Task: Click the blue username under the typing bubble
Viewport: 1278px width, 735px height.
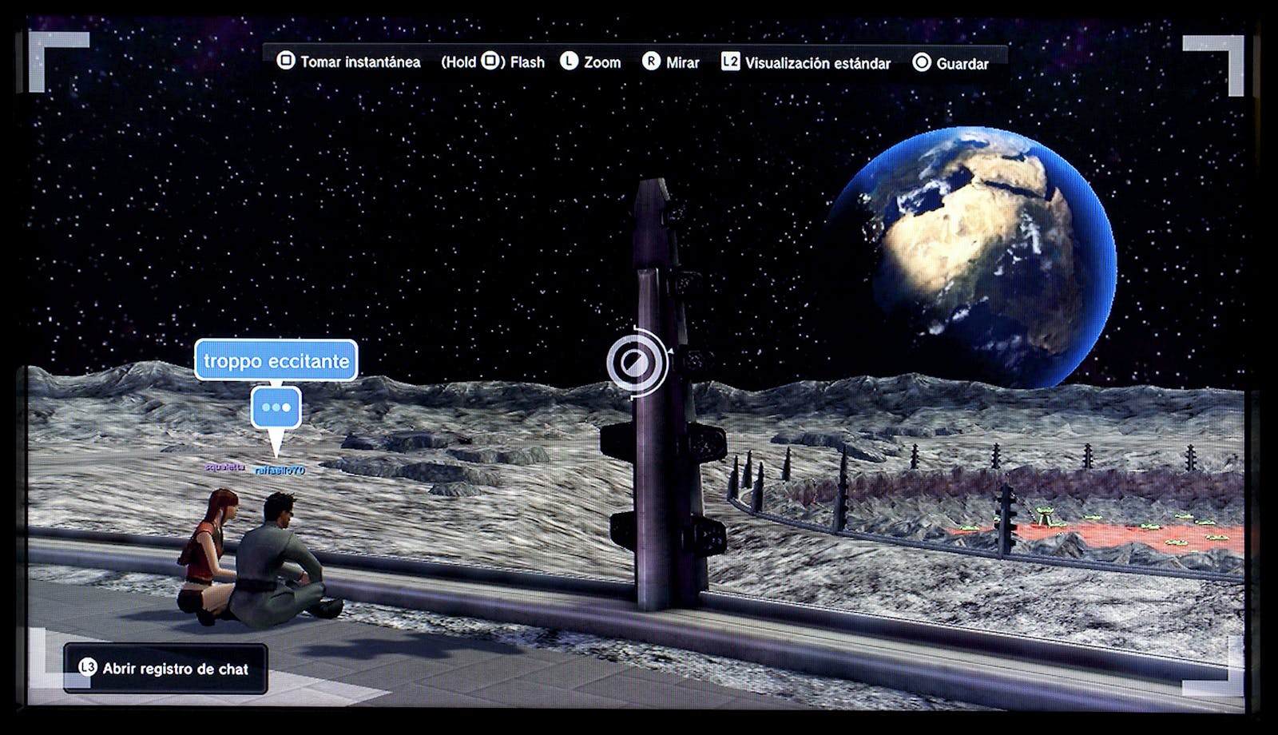Action: [280, 471]
